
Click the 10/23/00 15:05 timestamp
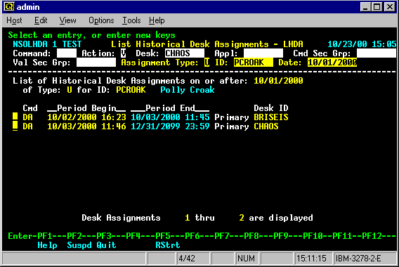362,44
